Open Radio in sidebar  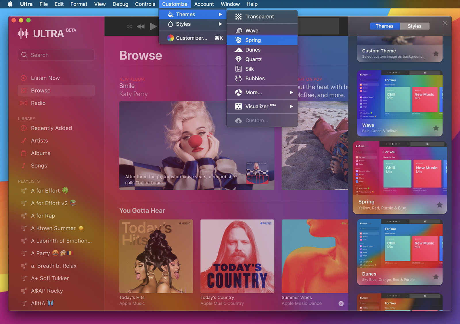(56, 103)
